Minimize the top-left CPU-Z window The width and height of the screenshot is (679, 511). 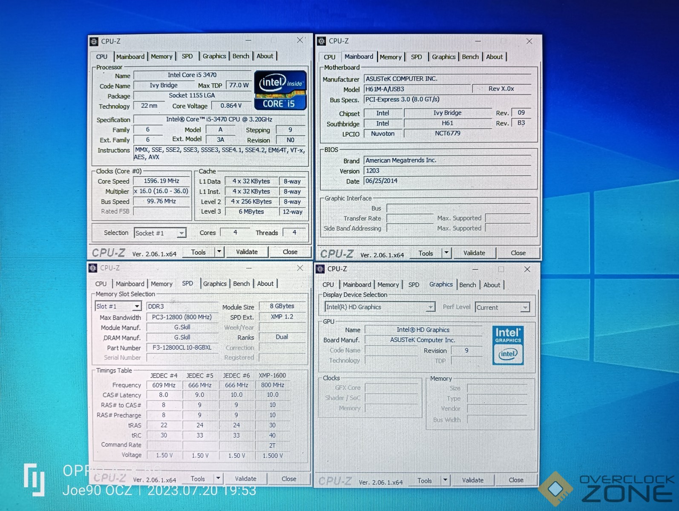tap(248, 40)
